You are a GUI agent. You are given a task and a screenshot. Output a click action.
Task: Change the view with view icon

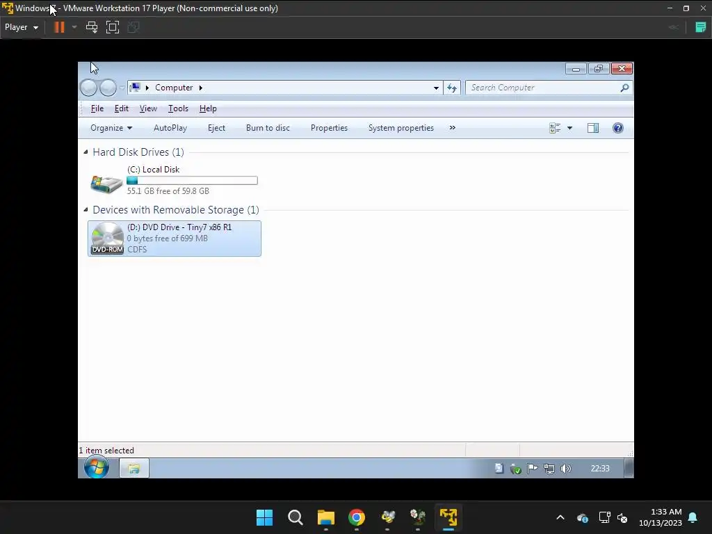[555, 128]
